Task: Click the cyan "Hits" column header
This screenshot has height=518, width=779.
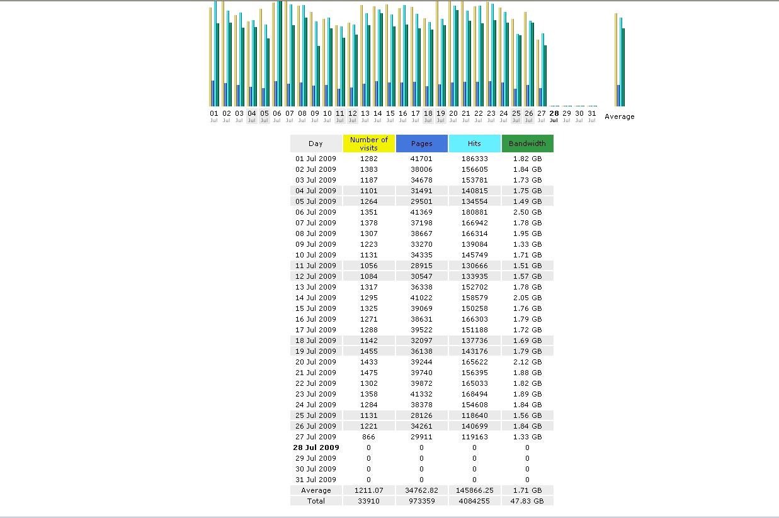Action: (x=474, y=144)
